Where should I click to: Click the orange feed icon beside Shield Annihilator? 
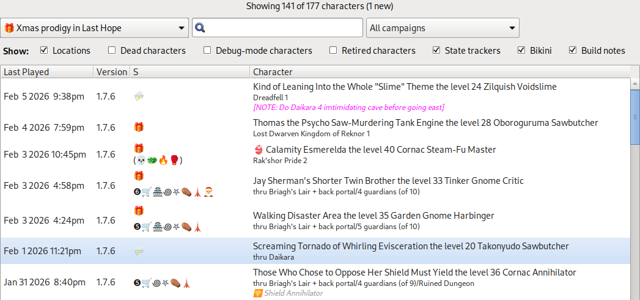pyautogui.click(x=257, y=293)
